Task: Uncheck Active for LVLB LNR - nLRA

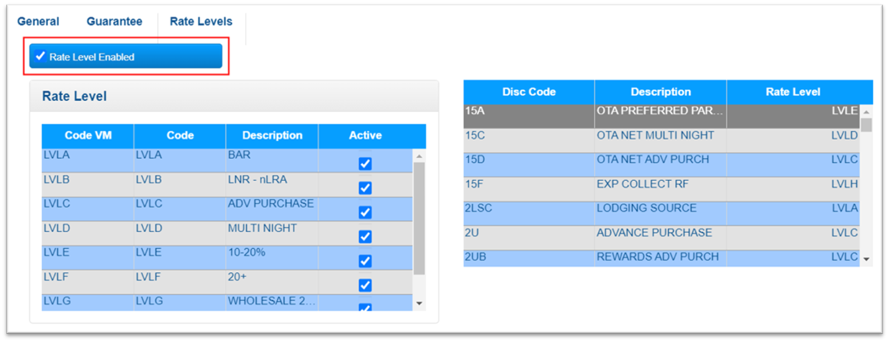Action: (x=365, y=188)
